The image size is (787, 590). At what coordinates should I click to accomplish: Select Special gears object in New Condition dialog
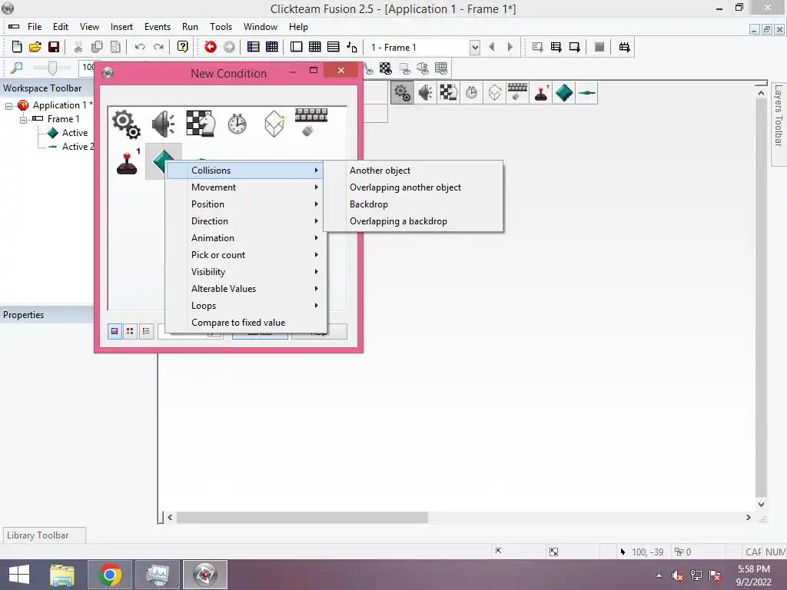(x=126, y=124)
